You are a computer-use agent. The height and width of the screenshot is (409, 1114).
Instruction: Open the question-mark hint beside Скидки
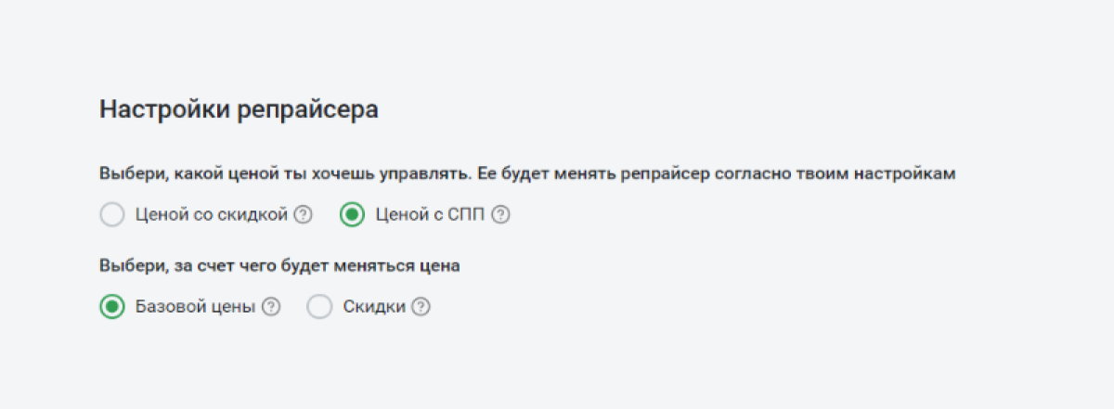(421, 307)
